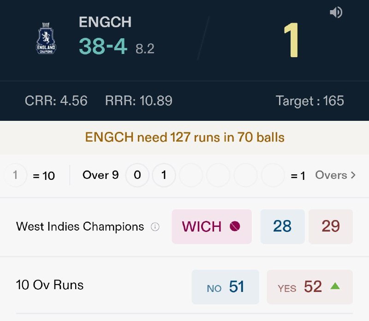Mute the commentary speaker icon
Viewport: 369px width, 321px height.
[336, 13]
